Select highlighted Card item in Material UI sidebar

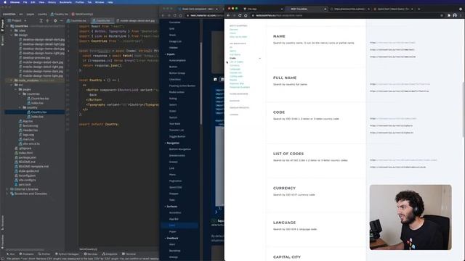pyautogui.click(x=179, y=225)
